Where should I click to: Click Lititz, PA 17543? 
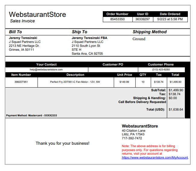pos(133,134)
